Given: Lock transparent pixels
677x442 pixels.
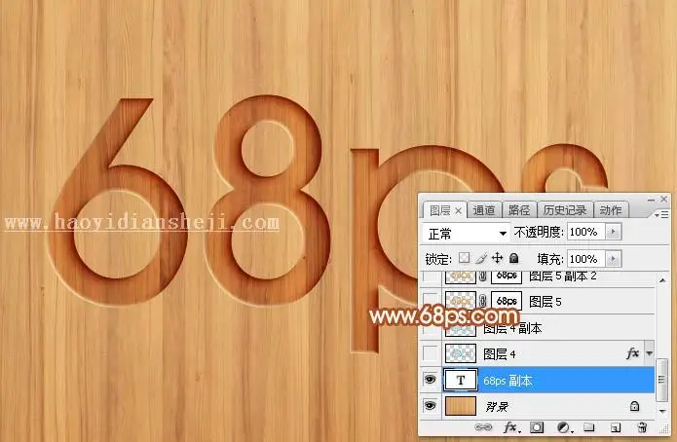Looking at the screenshot, I should (x=464, y=258).
